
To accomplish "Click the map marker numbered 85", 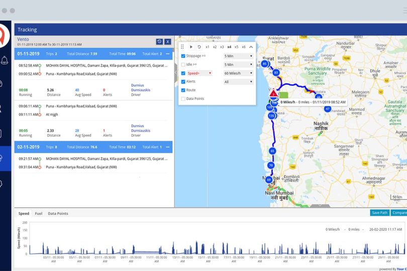I will (x=264, y=64).
